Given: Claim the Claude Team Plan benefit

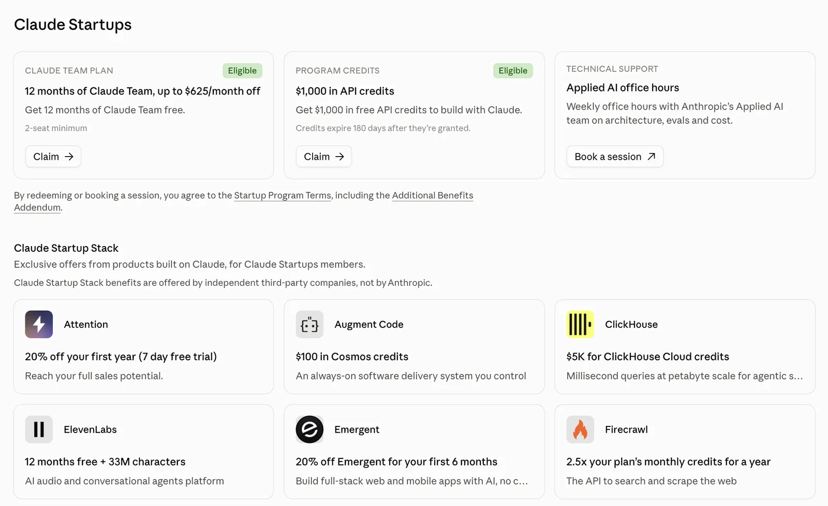Looking at the screenshot, I should pyautogui.click(x=53, y=157).
